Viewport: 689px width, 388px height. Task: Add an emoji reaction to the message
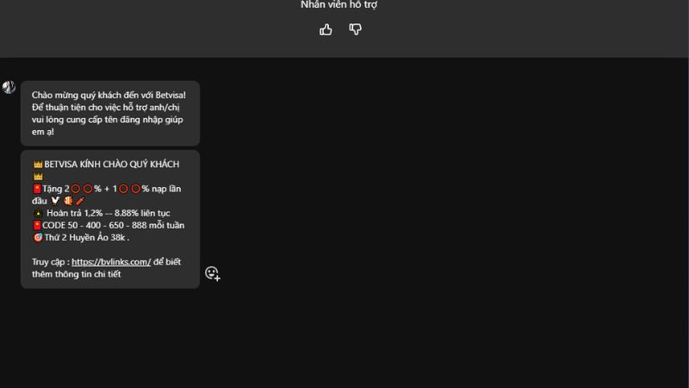tap(213, 273)
